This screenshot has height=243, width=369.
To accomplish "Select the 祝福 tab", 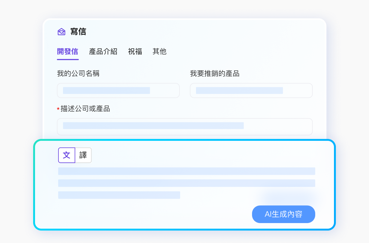I will 135,51.
